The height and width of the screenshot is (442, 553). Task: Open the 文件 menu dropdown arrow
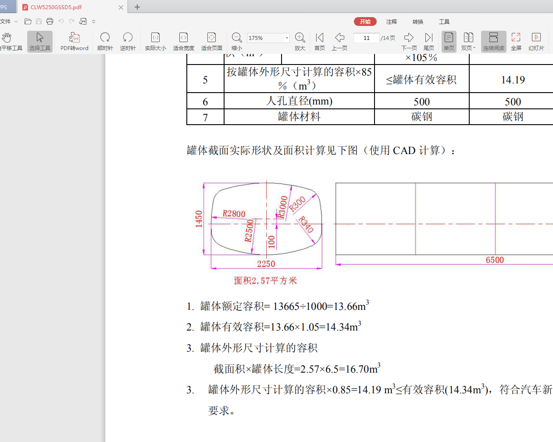(16, 21)
